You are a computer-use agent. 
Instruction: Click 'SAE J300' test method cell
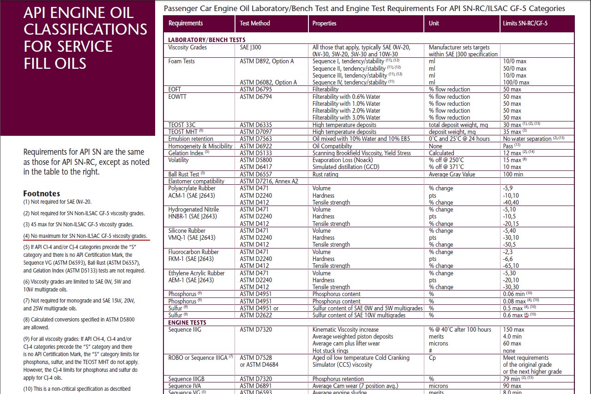[x=250, y=47]
